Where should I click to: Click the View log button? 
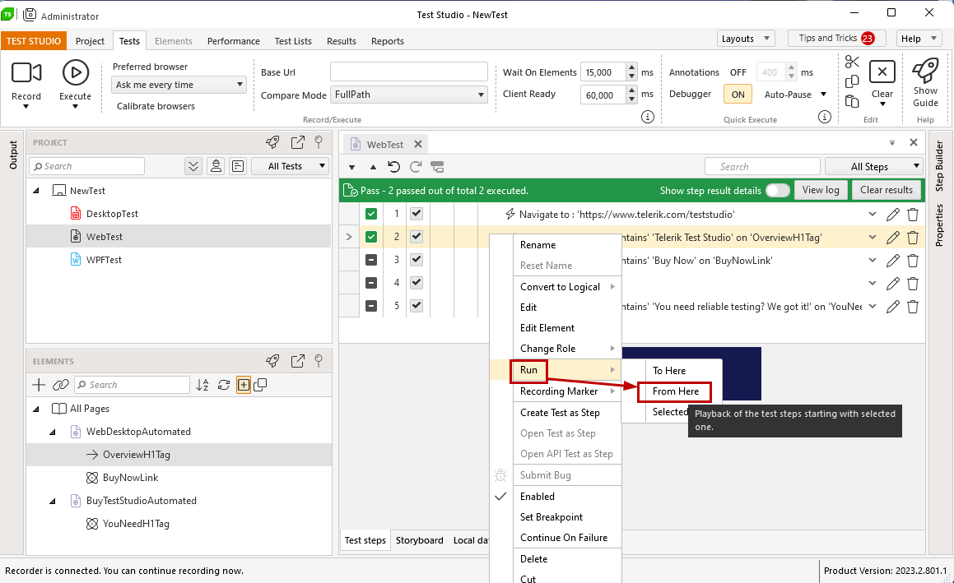click(820, 190)
